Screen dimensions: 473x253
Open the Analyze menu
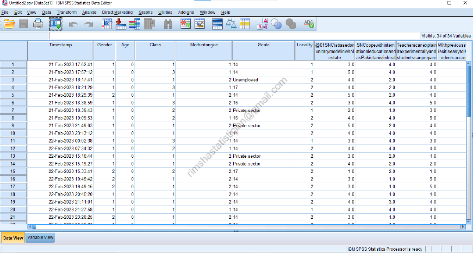[x=89, y=12]
